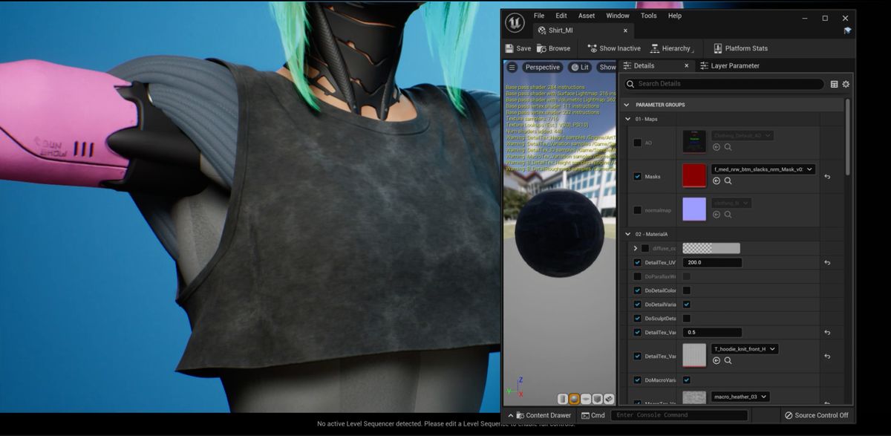The height and width of the screenshot is (436, 891).
Task: Open the Details panel settings gear
Action: 846,84
